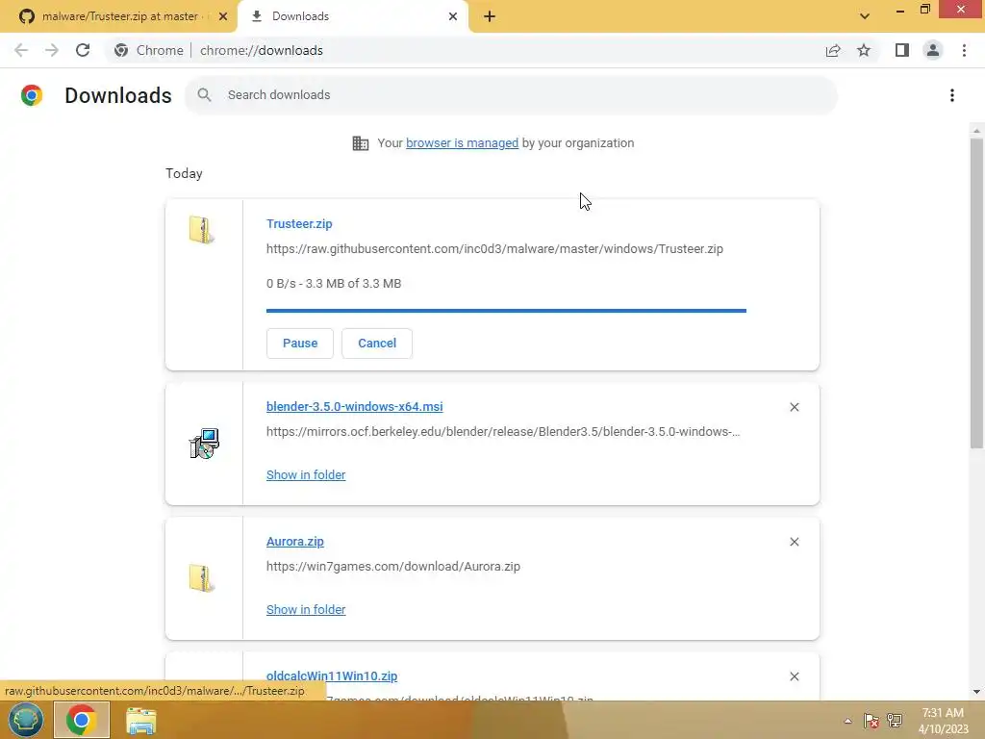Click the Aurora.zip folder icon
The image size is (985, 739).
coord(202,578)
